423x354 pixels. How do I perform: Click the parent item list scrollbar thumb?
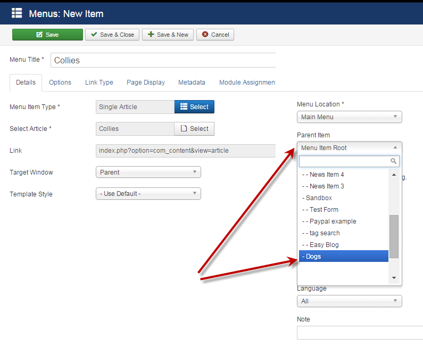coord(394,236)
